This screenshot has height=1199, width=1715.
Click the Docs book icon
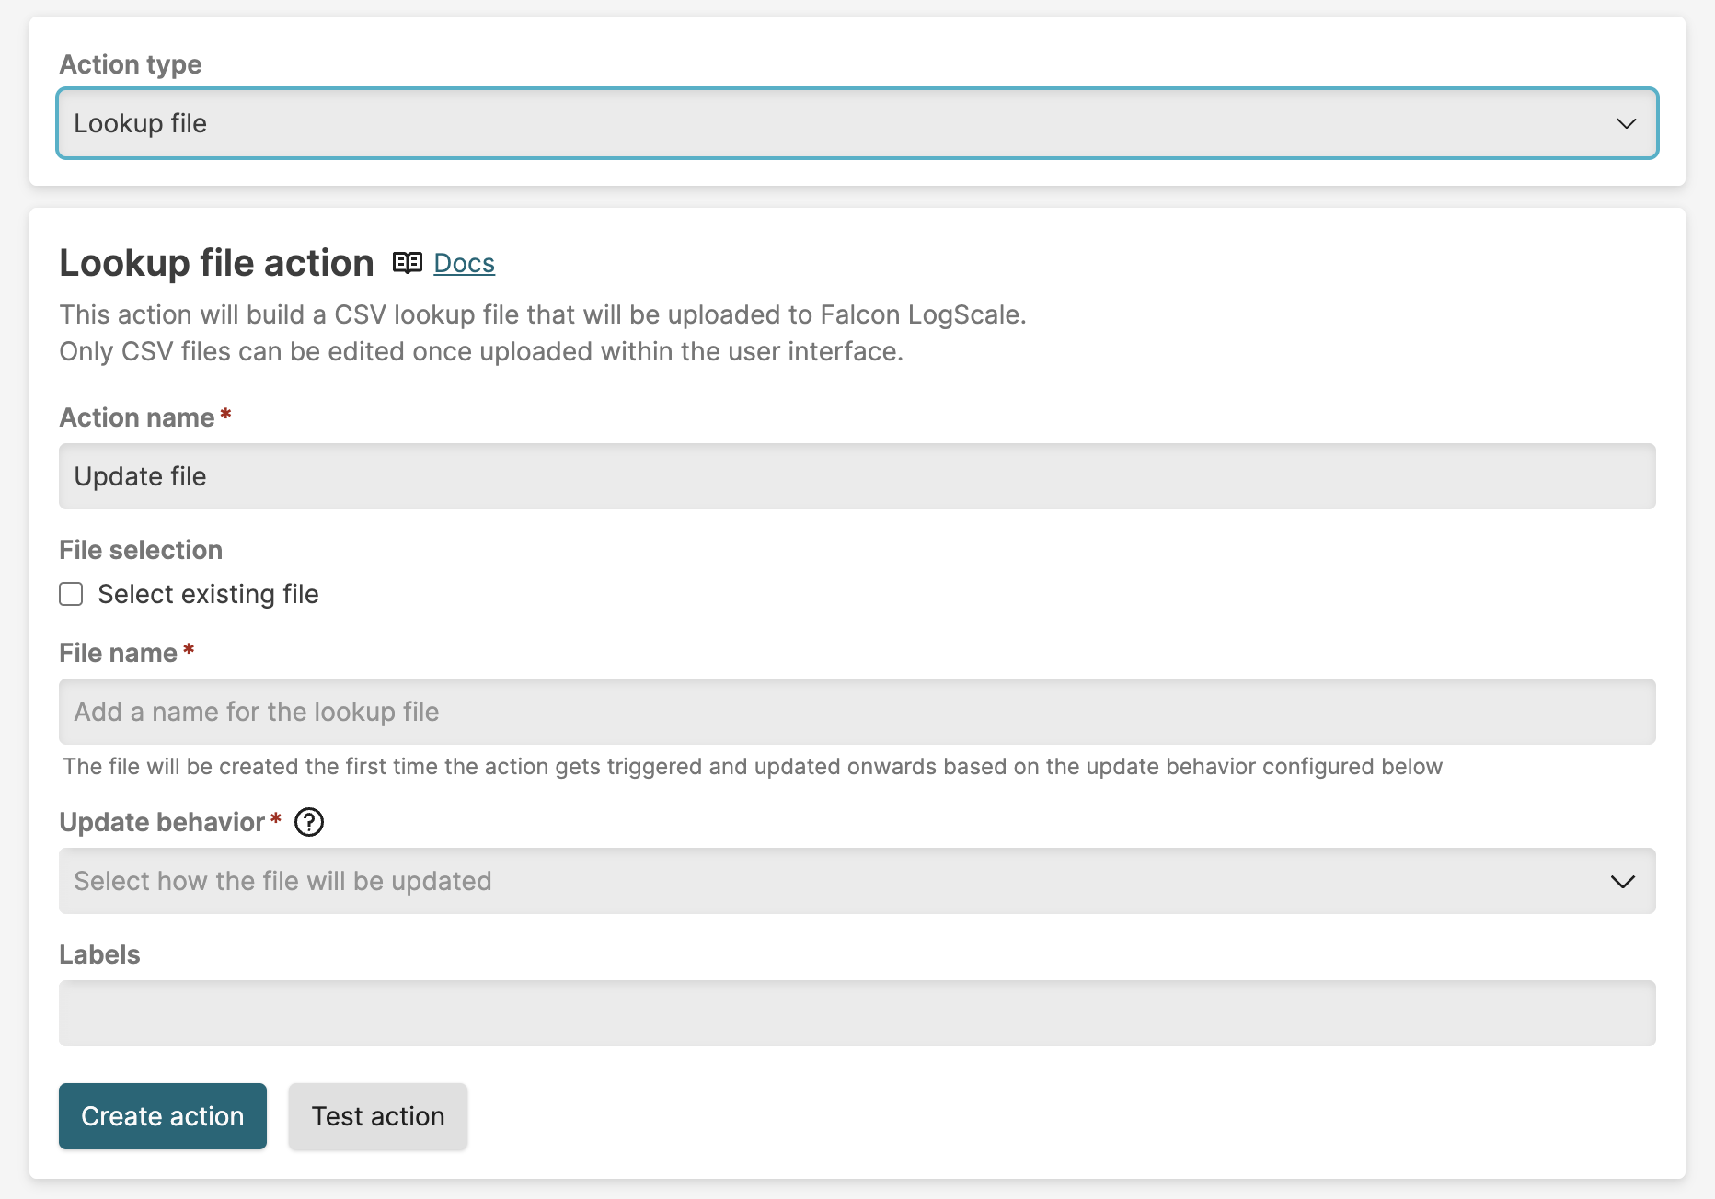click(x=408, y=262)
